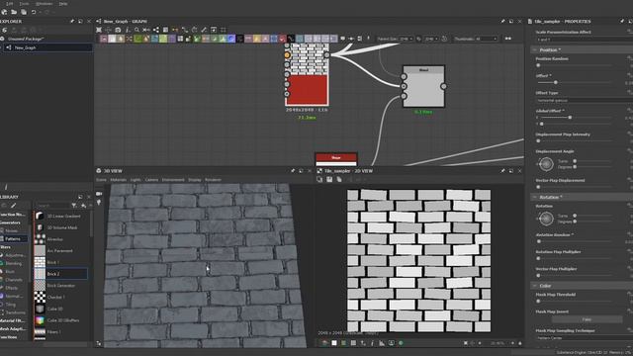This screenshot has width=633, height=356.
Task: Click the magnifier search icon in graph toolbar
Action: click(136, 30)
